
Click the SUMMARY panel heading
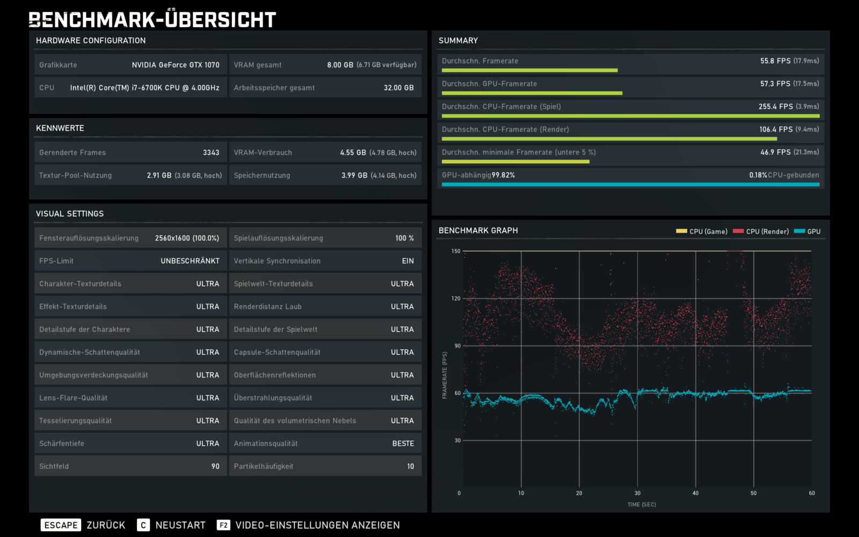tap(458, 41)
